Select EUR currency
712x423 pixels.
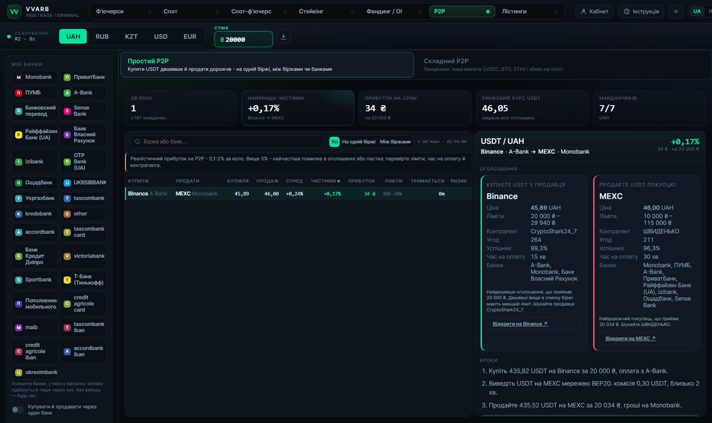(x=190, y=37)
